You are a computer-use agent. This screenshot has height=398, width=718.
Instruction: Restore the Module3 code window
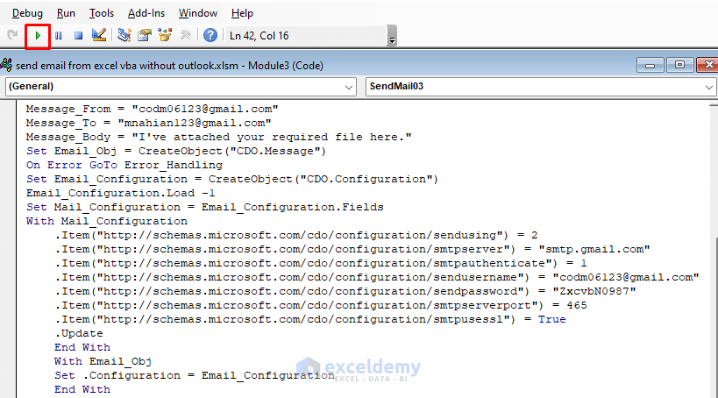[679, 64]
